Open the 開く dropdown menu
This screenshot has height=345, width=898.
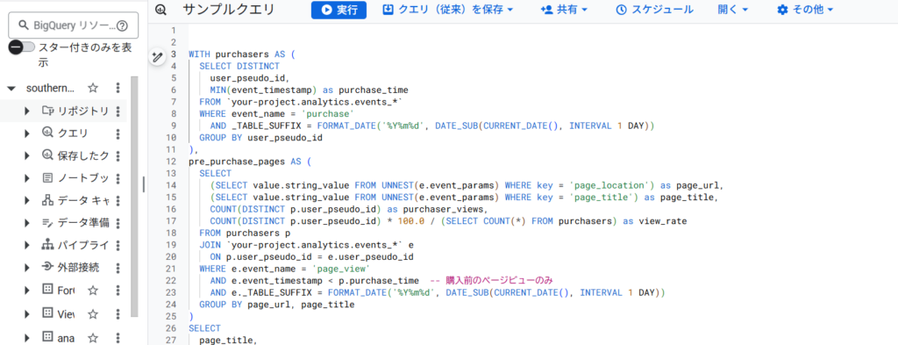[733, 10]
